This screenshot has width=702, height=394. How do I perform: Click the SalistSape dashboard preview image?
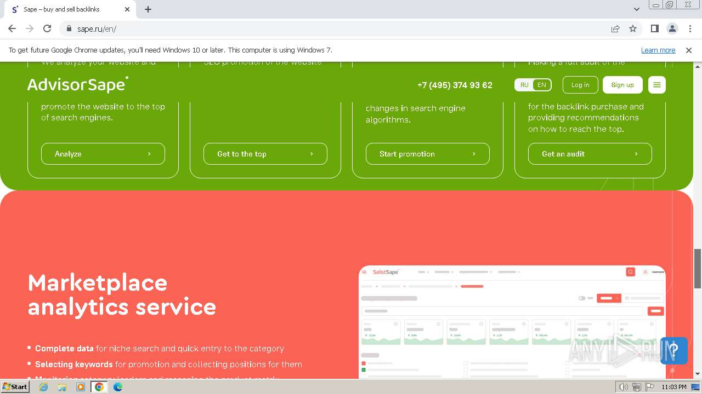(512, 322)
